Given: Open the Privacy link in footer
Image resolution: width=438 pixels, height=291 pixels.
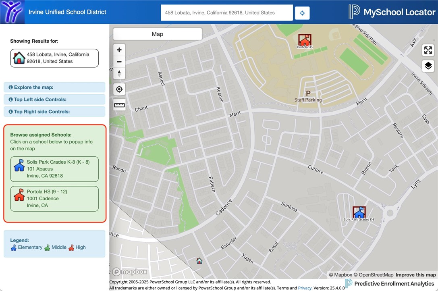Looking at the screenshot, I should point(305,288).
